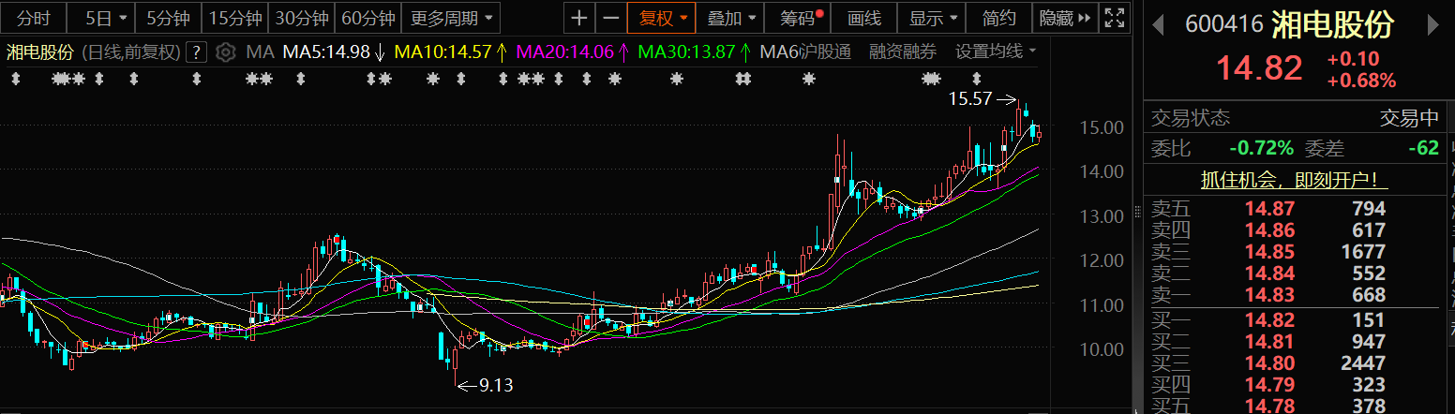Click the question mark help icon
1455x414 pixels.
point(197,52)
